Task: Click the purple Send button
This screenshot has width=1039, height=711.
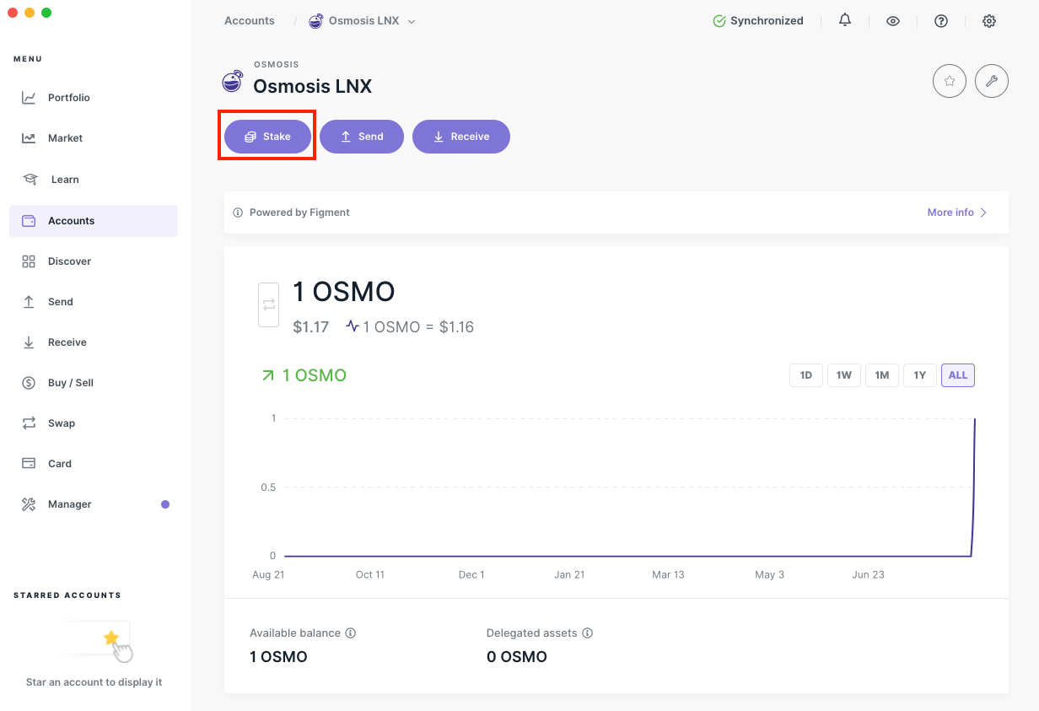Action: [x=362, y=137]
